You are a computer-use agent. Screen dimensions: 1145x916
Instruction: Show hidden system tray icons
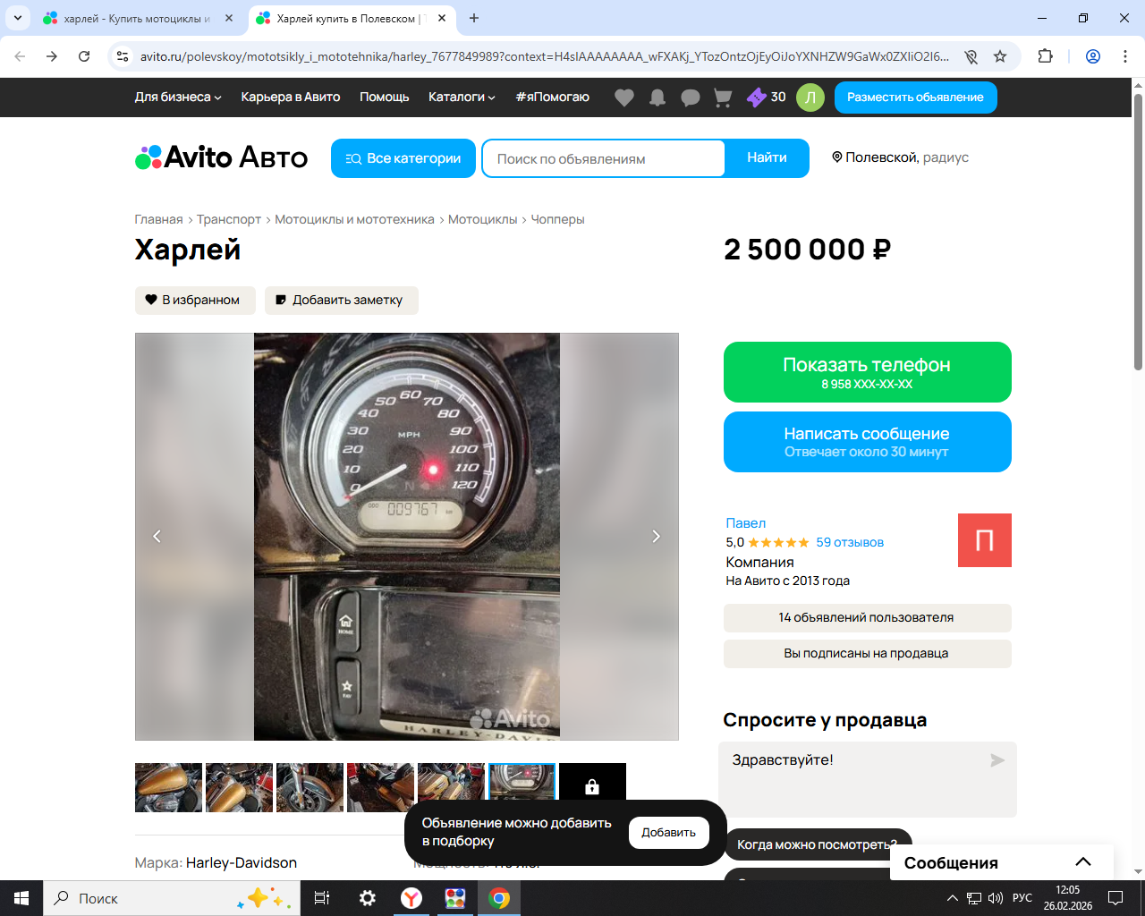[x=952, y=898]
